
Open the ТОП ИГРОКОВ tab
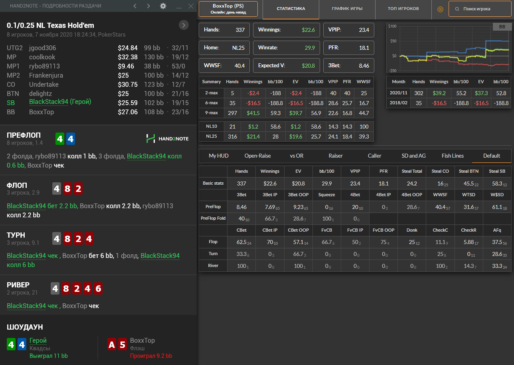(403, 9)
